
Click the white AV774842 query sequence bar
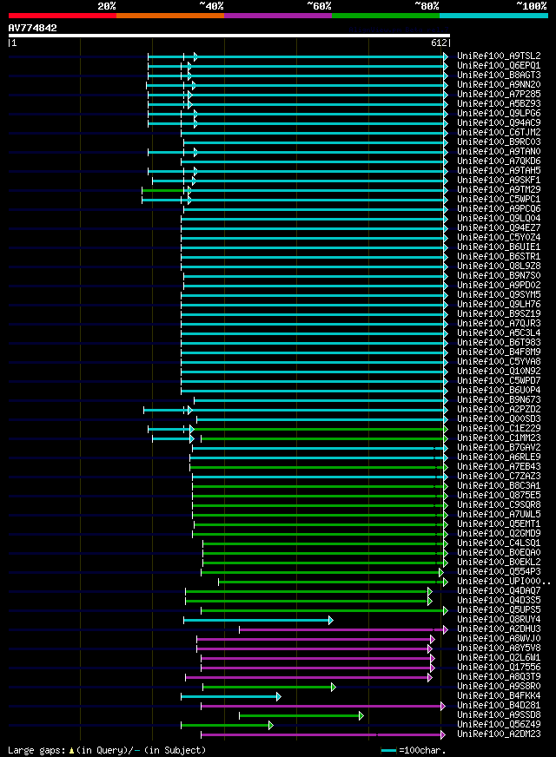pos(229,36)
